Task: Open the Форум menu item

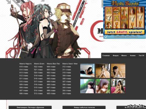Action: click(x=116, y=56)
